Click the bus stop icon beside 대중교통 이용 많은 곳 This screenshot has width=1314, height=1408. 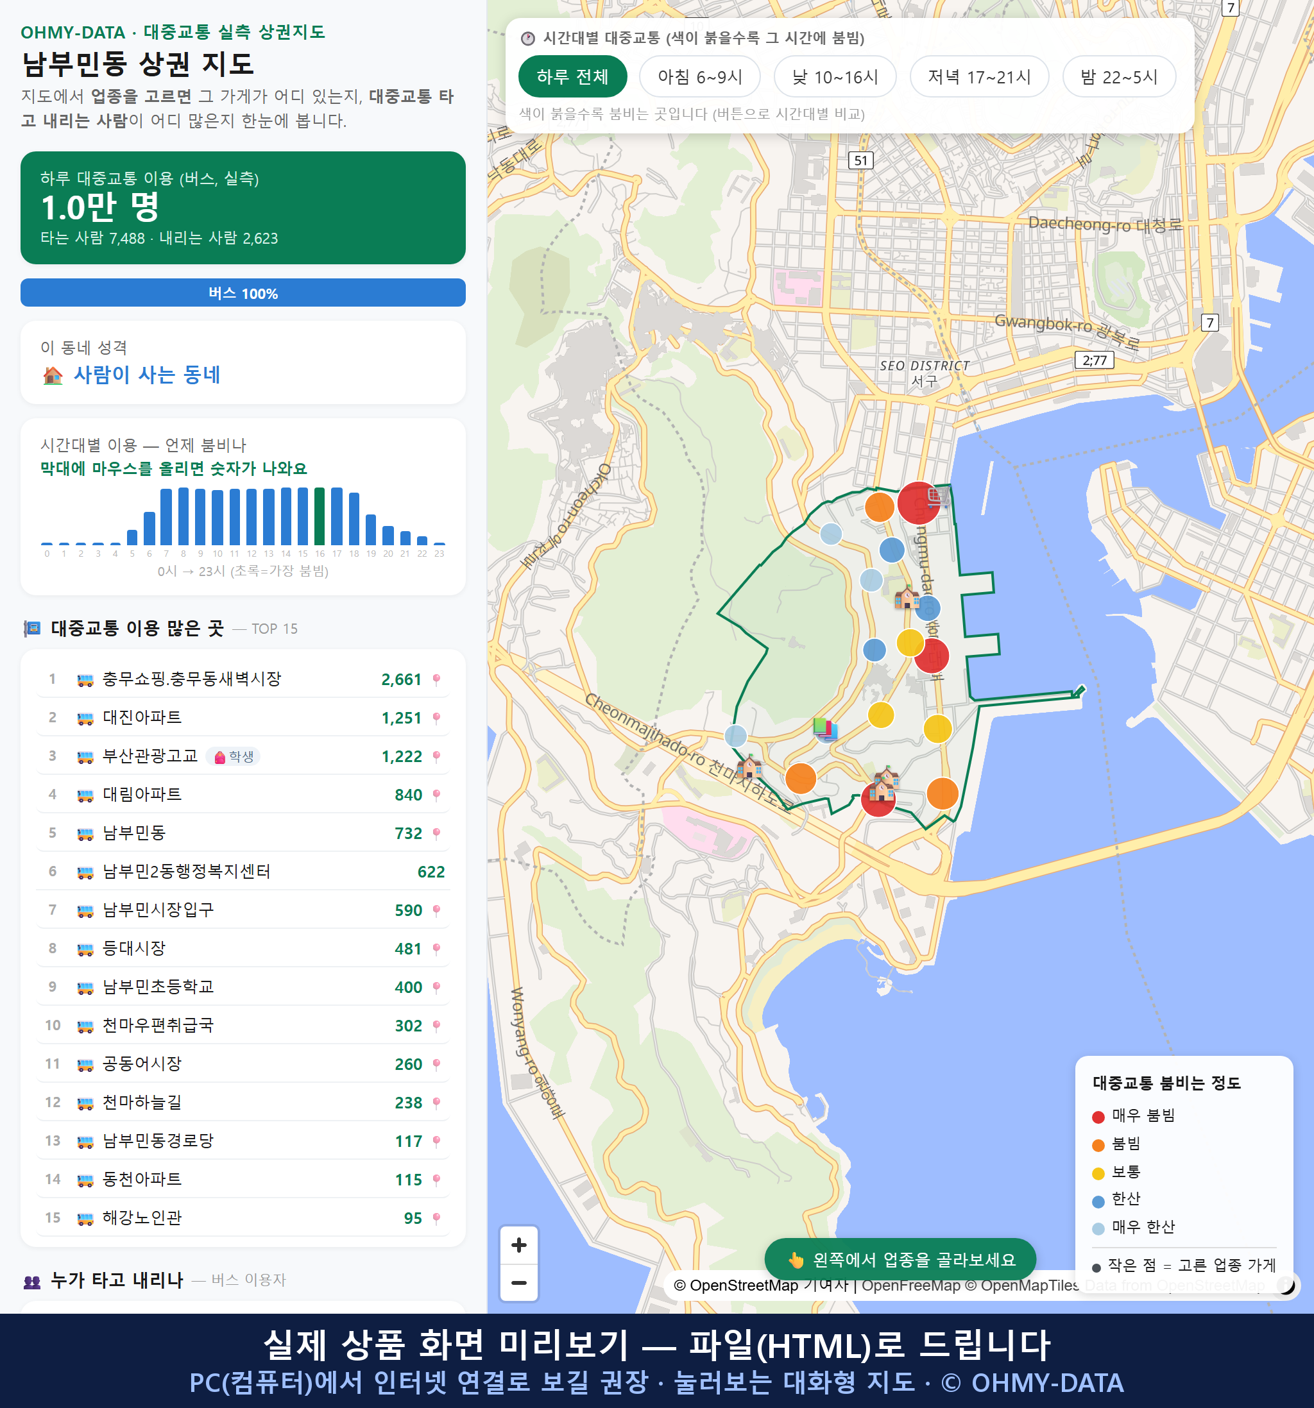(32, 628)
